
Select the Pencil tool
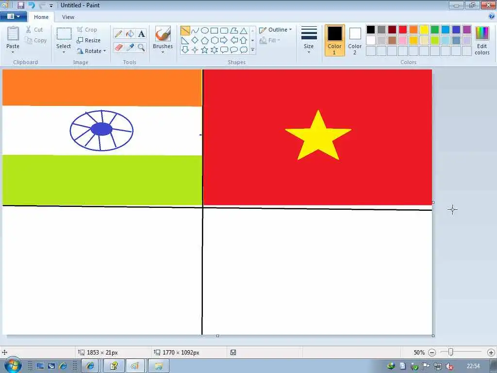(x=118, y=34)
